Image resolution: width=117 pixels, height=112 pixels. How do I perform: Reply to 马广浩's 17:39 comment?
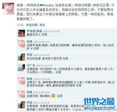58,72
